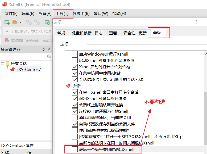Click the session search magnifier icon
The height and width of the screenshot is (154, 207).
49,57
